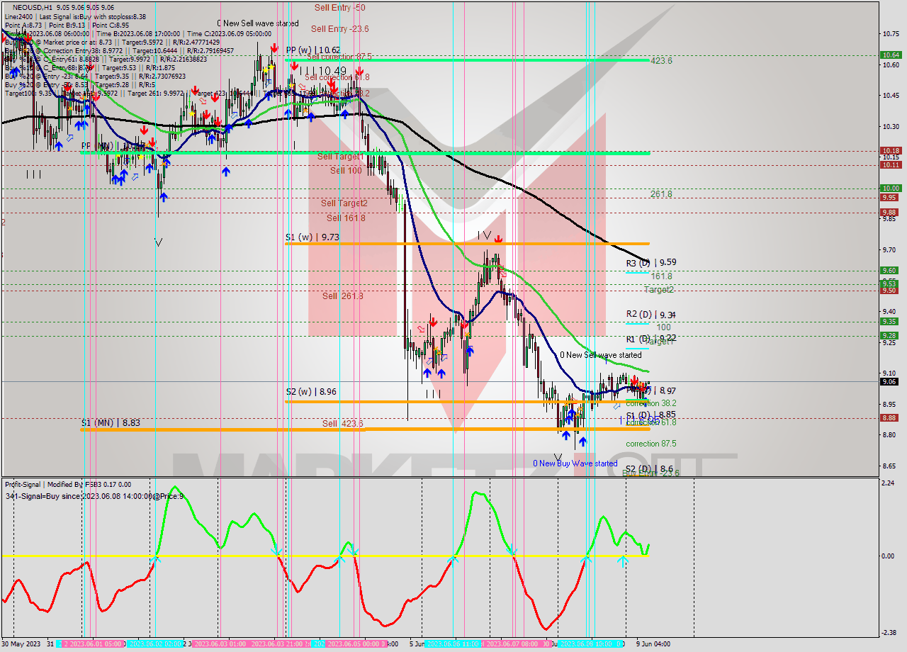This screenshot has height=652, width=907.
Task: Click the '0 New Buy Wave started' label
Action: pyautogui.click(x=575, y=463)
